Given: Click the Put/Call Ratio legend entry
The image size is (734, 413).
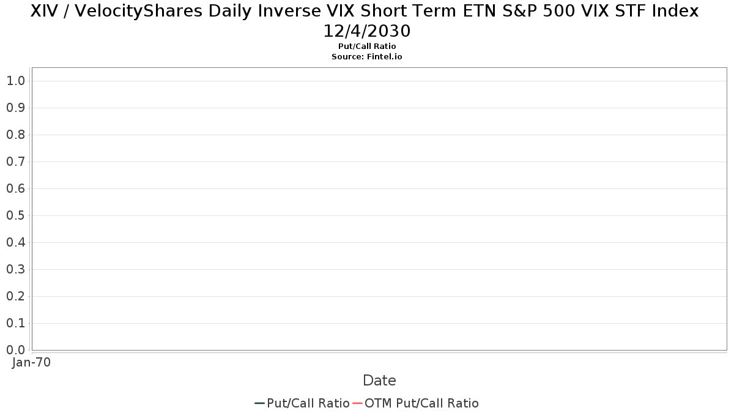Looking at the screenshot, I should 302,403.
